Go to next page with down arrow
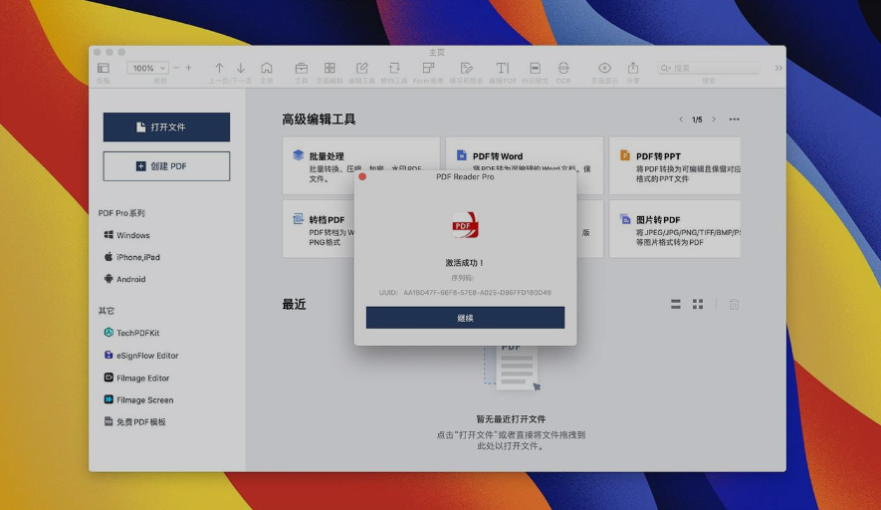 241,68
